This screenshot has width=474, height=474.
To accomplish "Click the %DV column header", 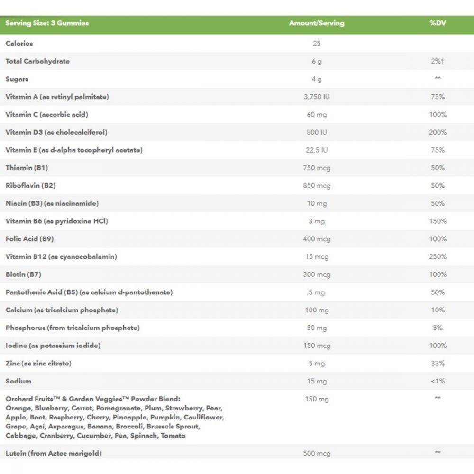I will (437, 23).
